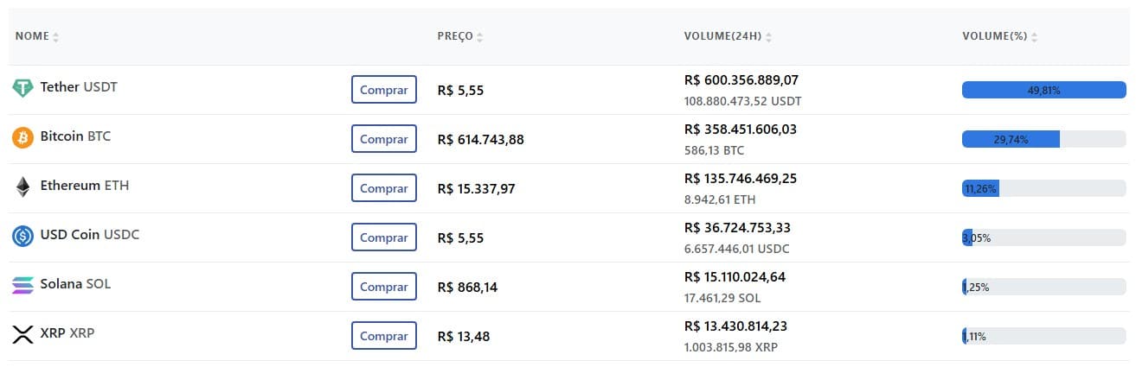Screen dimensions: 1136x367
Task: Sort by VOLUME(24H) using its sort arrows
Action: (768, 37)
